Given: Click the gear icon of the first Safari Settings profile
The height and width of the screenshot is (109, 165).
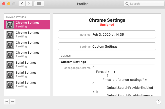Looking at the screenshot, I should [10, 65].
